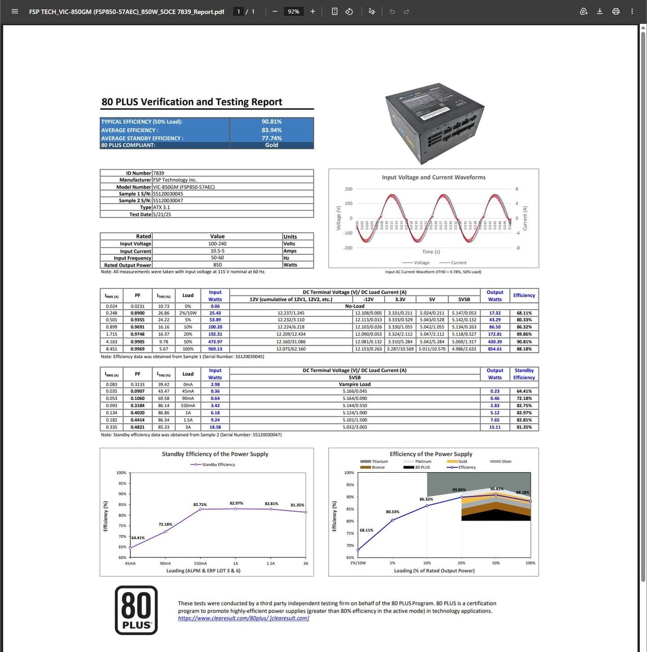Click Sample 2 serial S5120030047 cell
Viewport: 647px width, 652px height.
233,201
